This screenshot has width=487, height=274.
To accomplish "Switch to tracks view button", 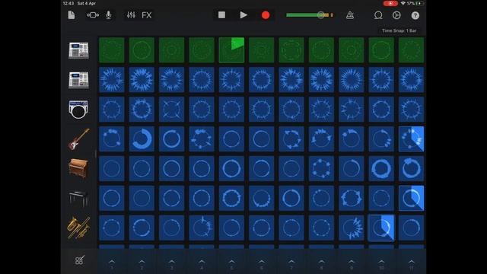I will pos(93,15).
